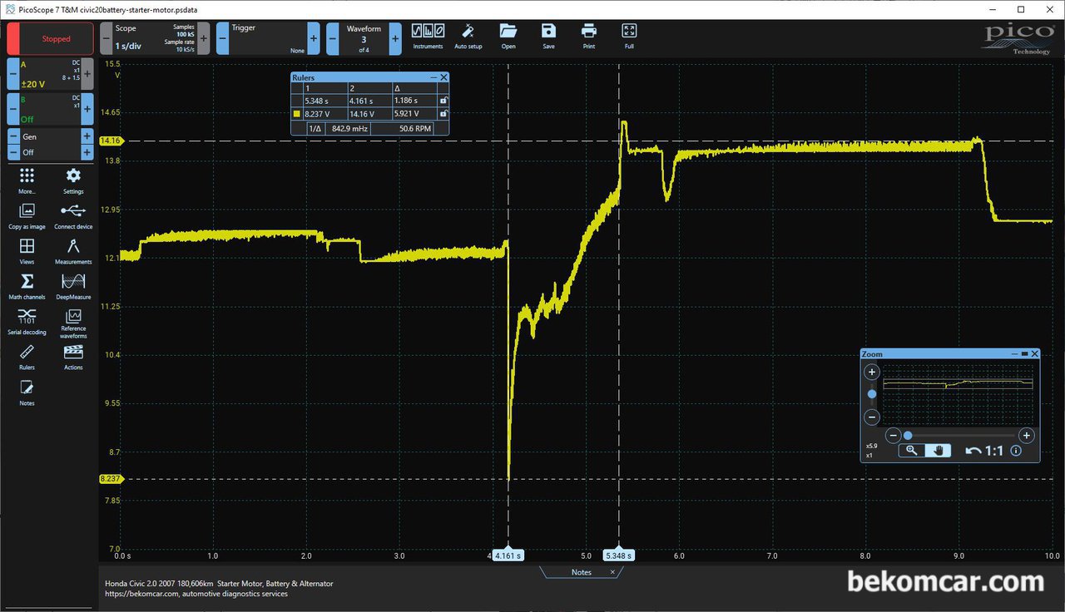Increase horizontal zoom in Zoom panel
Viewport: 1065px width, 612px height.
click(x=1027, y=435)
